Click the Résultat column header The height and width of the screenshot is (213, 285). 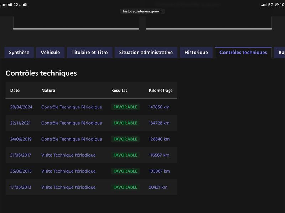point(119,91)
